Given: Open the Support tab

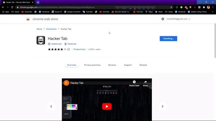Looking at the screenshot, I should 128,65.
